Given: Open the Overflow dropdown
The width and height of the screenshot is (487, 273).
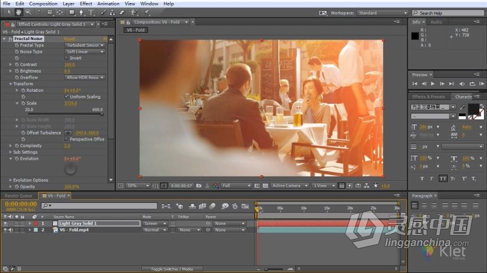Looking at the screenshot, I should (x=85, y=77).
